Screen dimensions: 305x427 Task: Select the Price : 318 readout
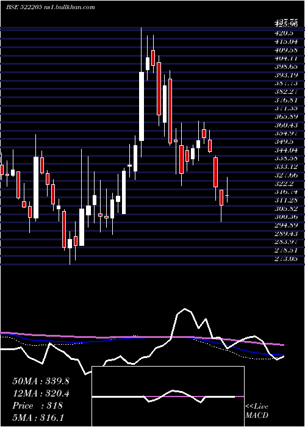point(38,406)
